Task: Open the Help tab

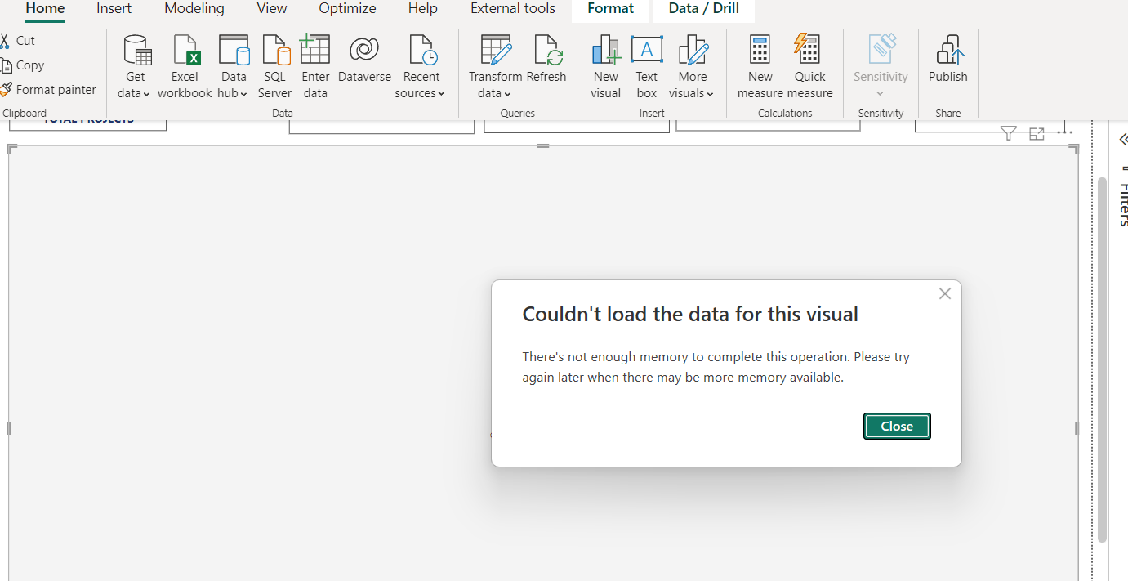Action: point(423,9)
